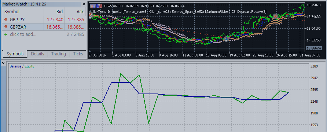Sort by the Symbol column header
This screenshot has width=327, height=132.
23,12
